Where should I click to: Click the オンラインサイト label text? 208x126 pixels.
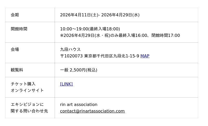[x=27, y=90]
